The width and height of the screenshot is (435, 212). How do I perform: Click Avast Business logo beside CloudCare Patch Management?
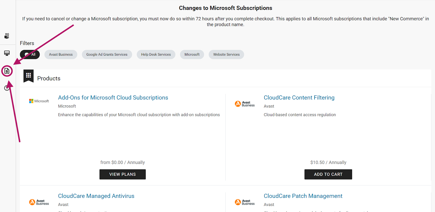pyautogui.click(x=245, y=202)
